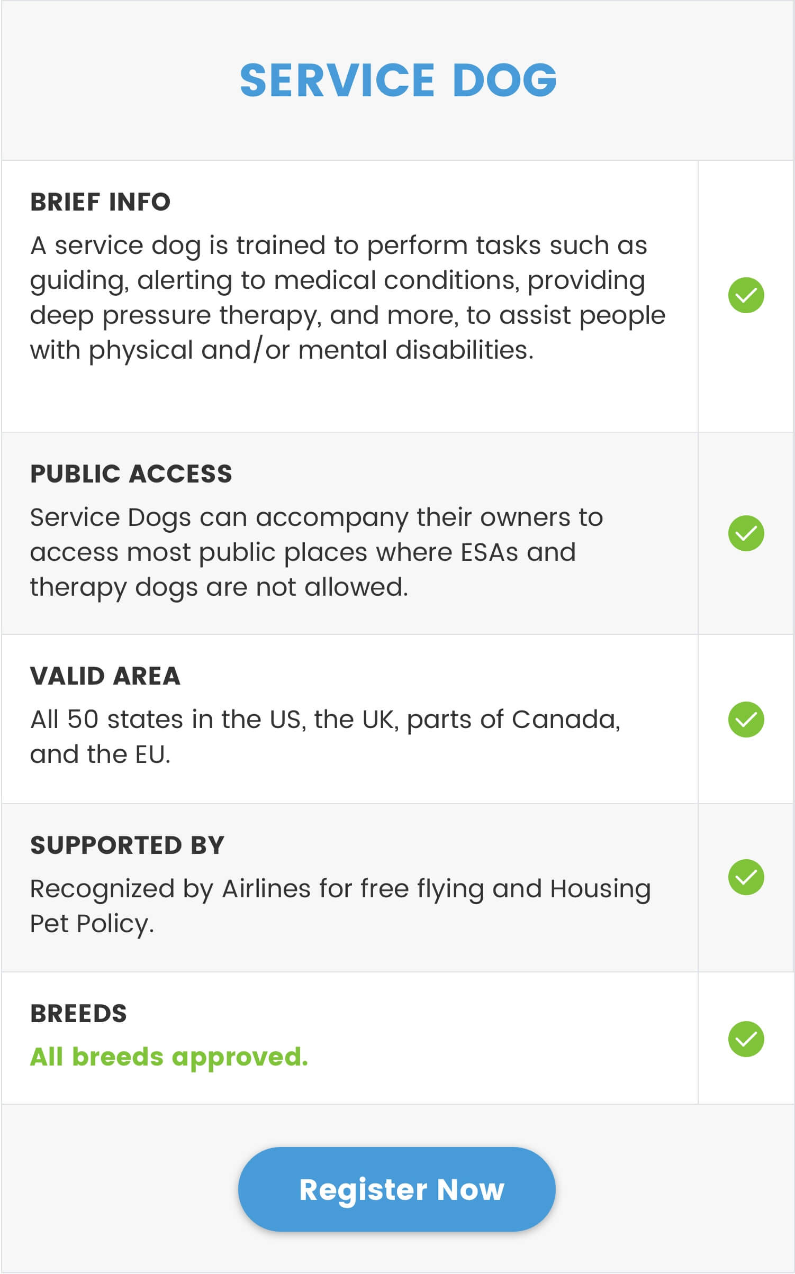Select the VALID AREA heading
This screenshot has width=795, height=1274.
[105, 676]
